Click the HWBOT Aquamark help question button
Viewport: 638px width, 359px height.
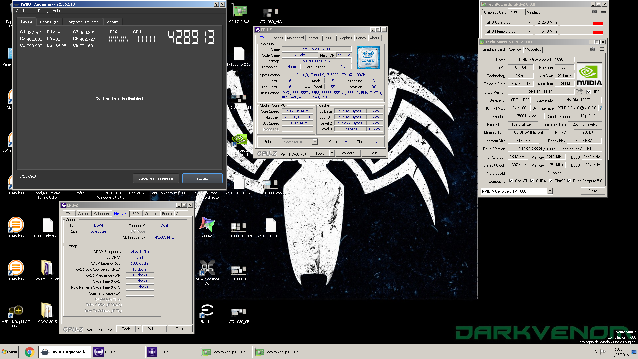(216, 4)
